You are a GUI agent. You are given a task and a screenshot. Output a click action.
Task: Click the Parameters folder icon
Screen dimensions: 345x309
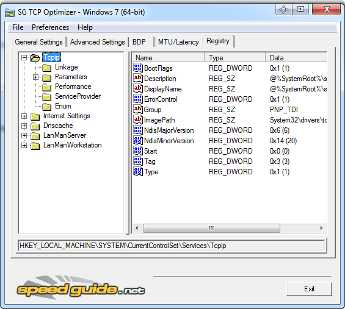pos(47,77)
